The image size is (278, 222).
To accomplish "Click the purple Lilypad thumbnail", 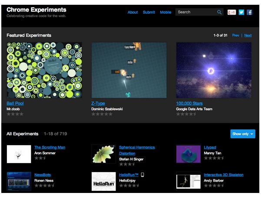I will pyautogui.click(x=189, y=154).
